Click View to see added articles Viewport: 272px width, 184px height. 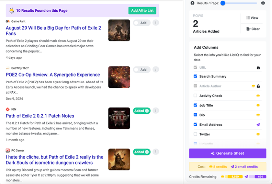pyautogui.click(x=252, y=18)
